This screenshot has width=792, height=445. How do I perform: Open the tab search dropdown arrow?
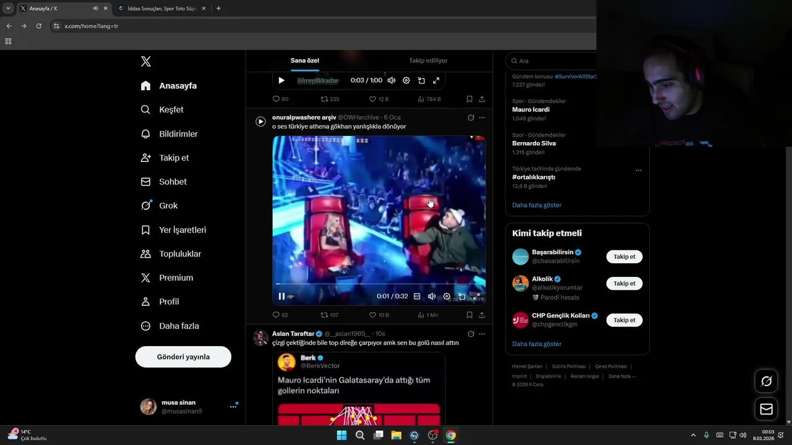pos(8,9)
